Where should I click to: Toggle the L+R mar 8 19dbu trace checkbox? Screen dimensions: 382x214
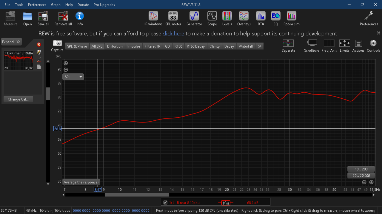point(165,203)
